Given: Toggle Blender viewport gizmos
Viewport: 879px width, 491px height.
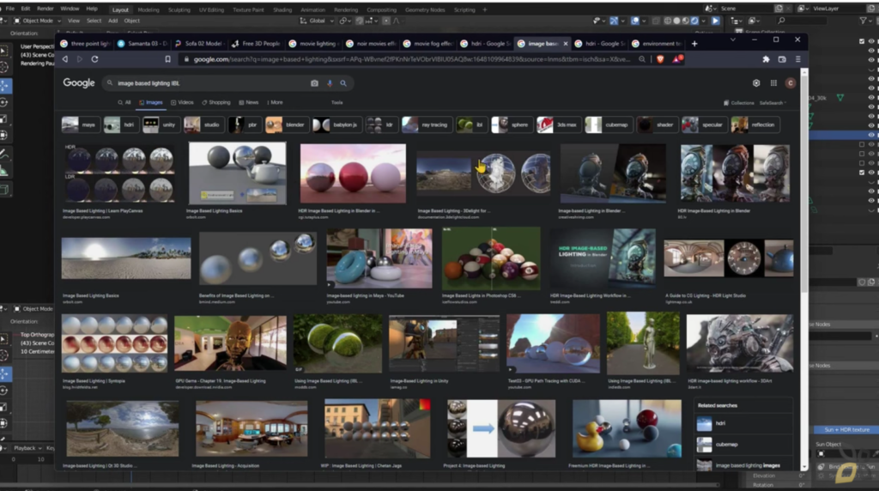Looking at the screenshot, I should 614,21.
